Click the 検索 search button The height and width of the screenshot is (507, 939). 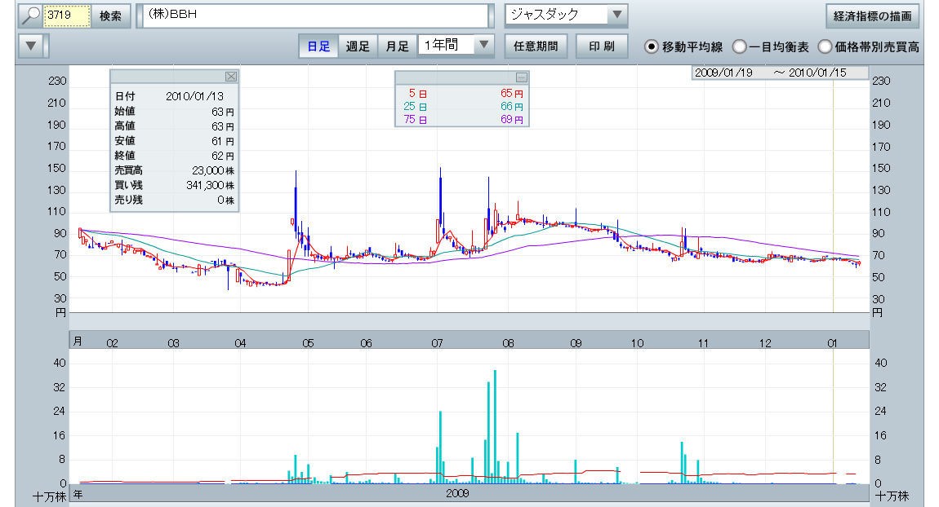[110, 16]
